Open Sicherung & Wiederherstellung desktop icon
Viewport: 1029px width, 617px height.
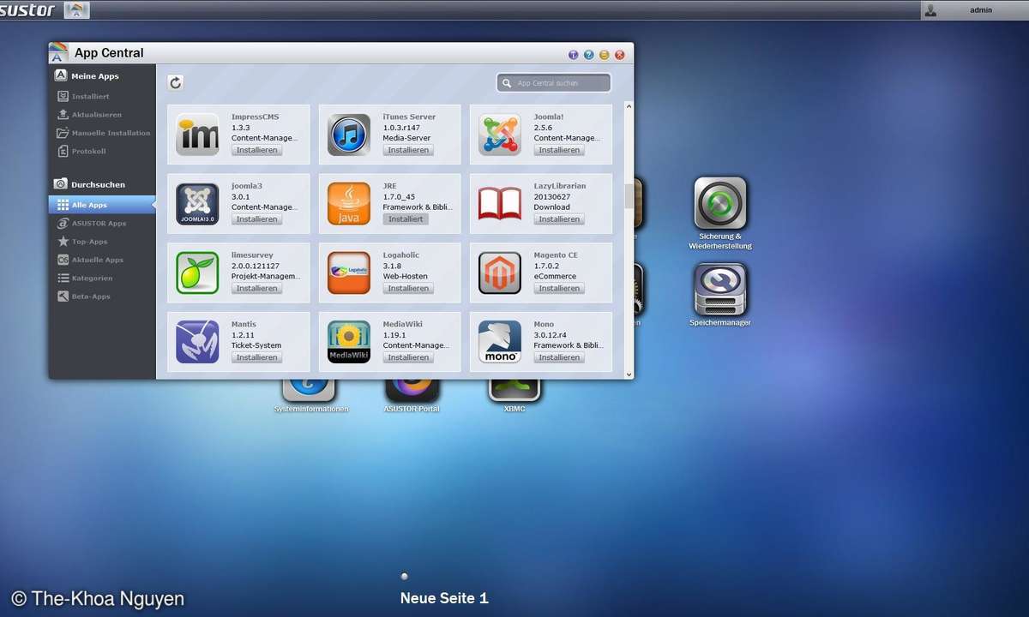(x=720, y=204)
